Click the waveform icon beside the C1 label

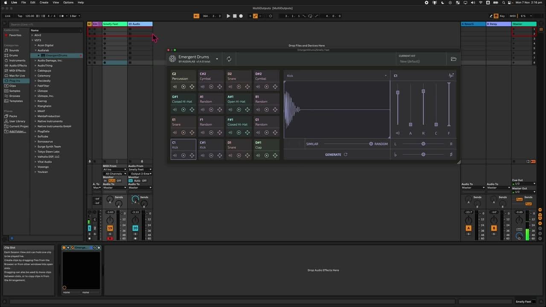[x=451, y=75]
